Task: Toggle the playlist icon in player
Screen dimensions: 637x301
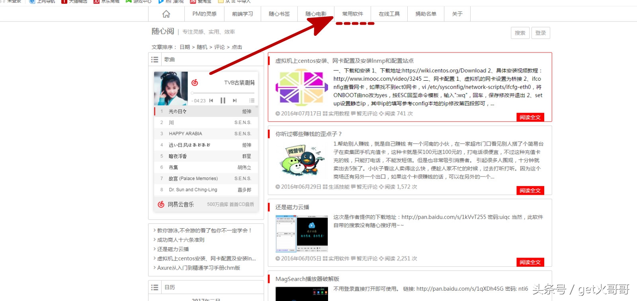Action: click(252, 101)
